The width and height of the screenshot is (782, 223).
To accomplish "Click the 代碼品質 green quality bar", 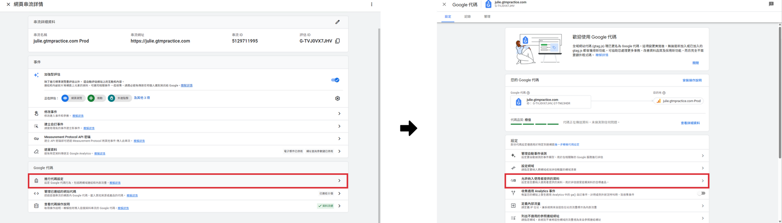I will [x=534, y=124].
